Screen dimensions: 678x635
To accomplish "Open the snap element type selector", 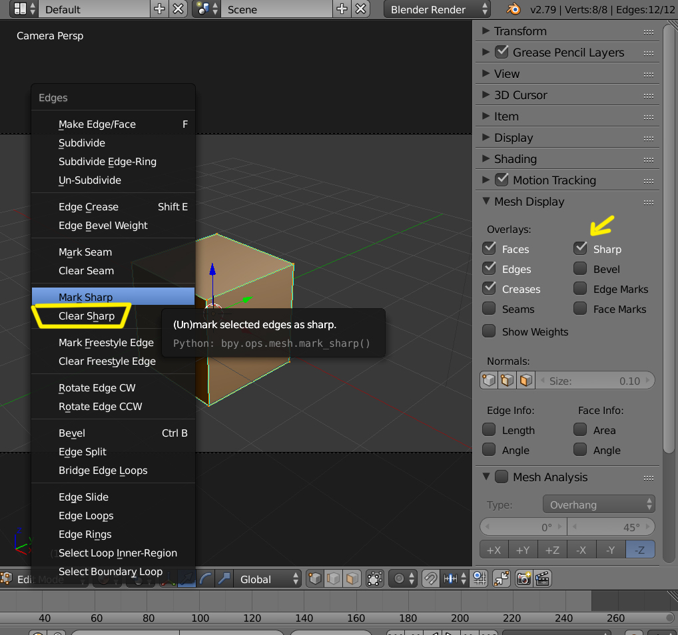I will pyautogui.click(x=454, y=579).
